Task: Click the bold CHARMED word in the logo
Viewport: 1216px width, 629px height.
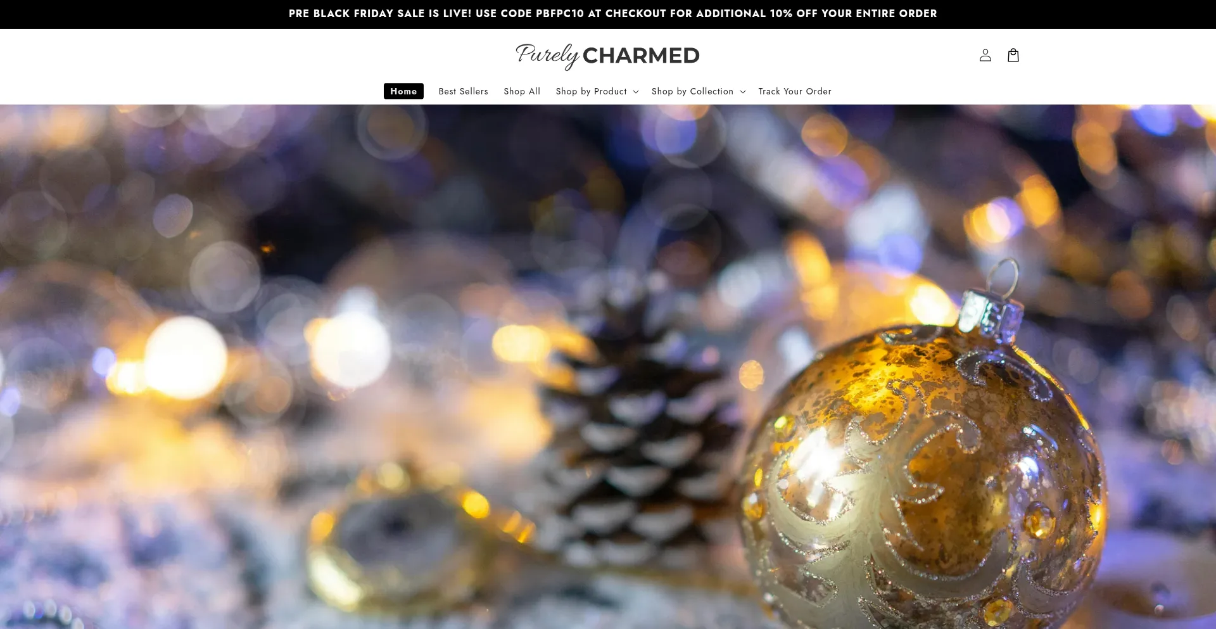Action: pos(641,56)
